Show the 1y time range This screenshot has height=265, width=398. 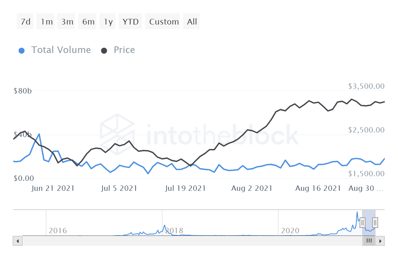108,22
